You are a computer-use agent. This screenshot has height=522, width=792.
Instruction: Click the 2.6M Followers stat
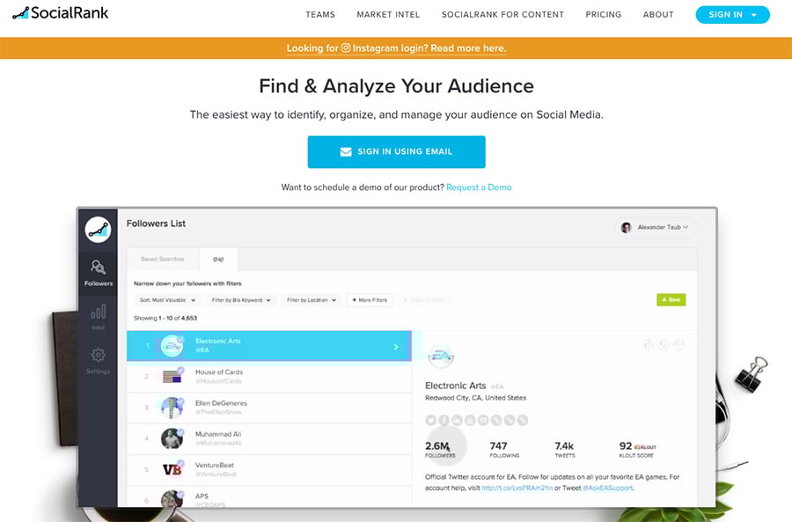[x=440, y=449]
